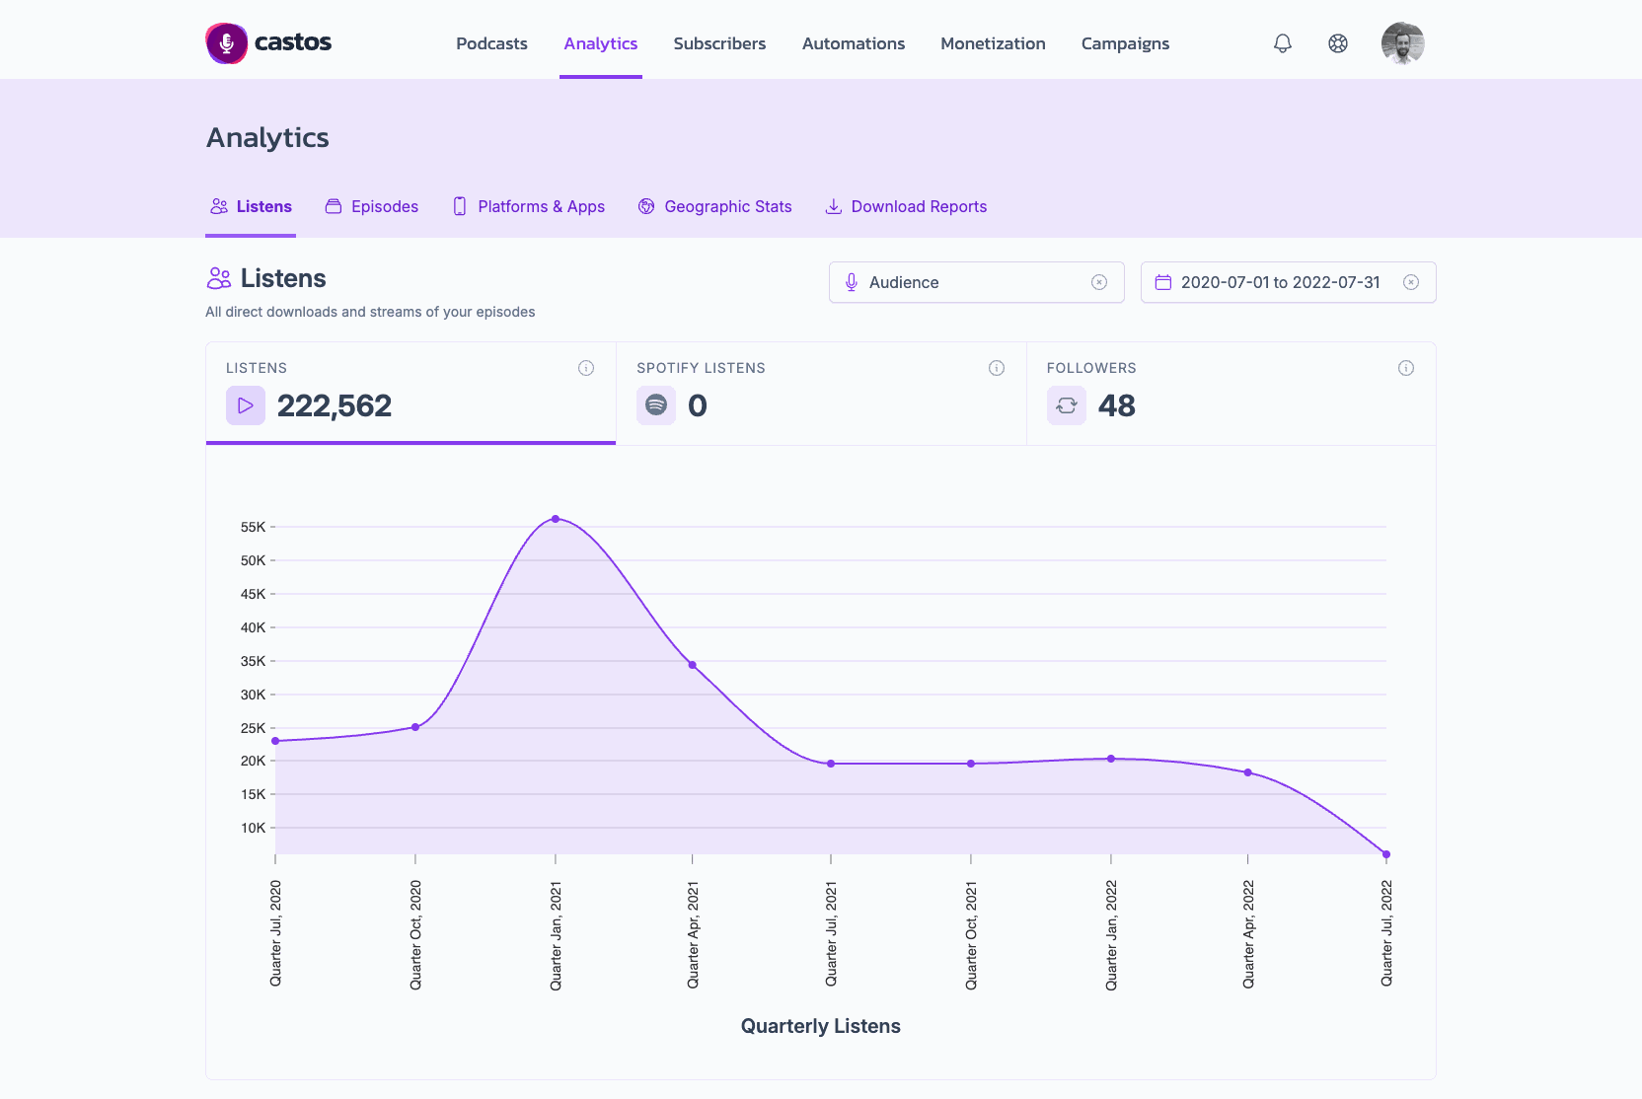Switch to Platforms & Apps tab
Image resolution: width=1642 pixels, height=1099 pixels.
click(529, 206)
